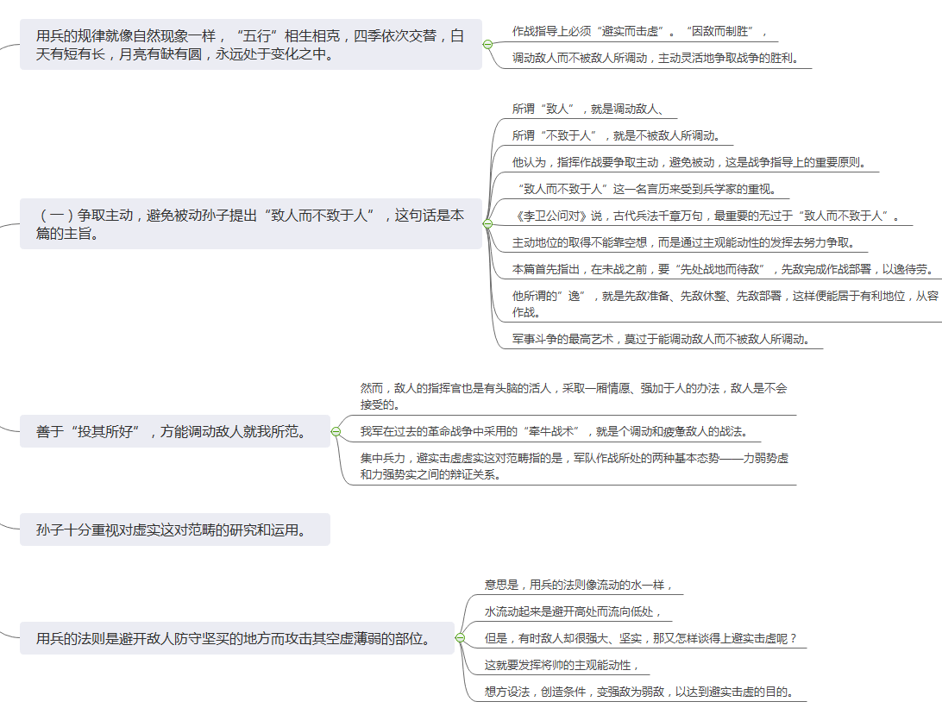This screenshot has height=708, width=942.
Task: Collapse the 用兵的法则是避开敌人 node branch
Action: tap(460, 638)
